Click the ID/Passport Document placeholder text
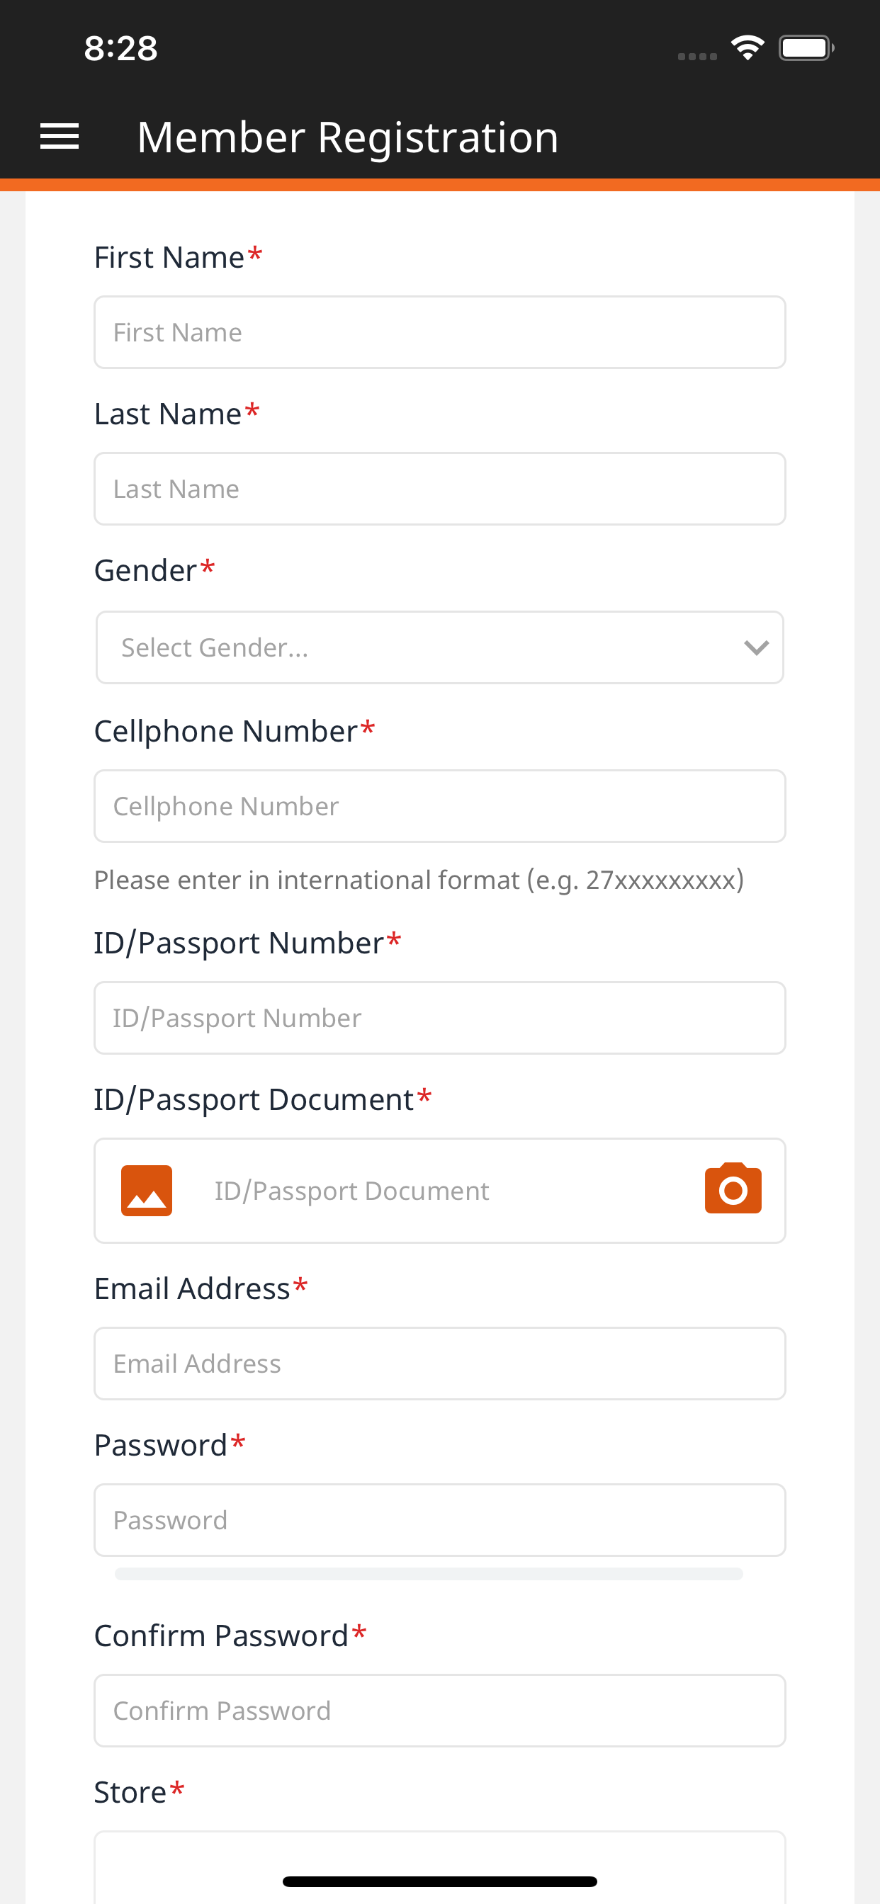Screen dimensions: 880x1904 (352, 1191)
